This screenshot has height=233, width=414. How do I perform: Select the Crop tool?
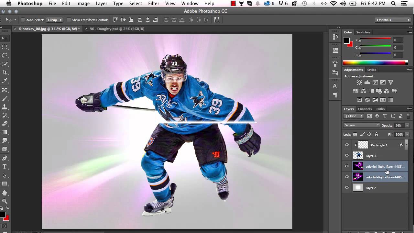[5, 72]
